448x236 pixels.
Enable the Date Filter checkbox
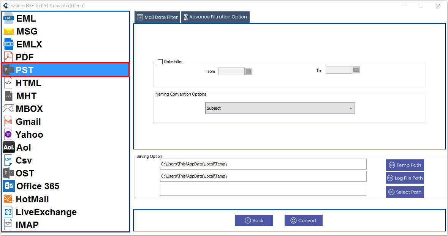(x=160, y=61)
